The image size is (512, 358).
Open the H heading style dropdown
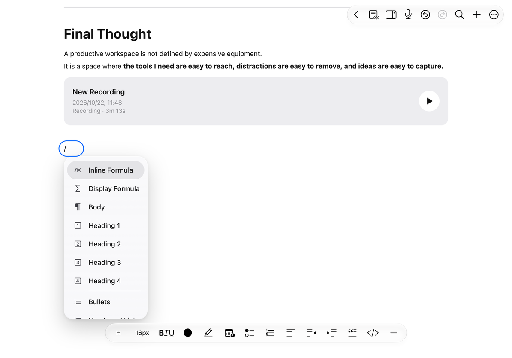coord(118,333)
